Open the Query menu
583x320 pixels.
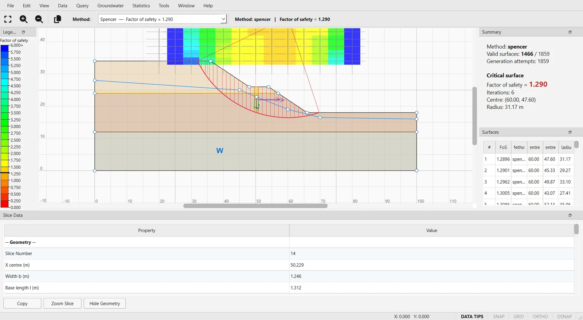tap(82, 5)
